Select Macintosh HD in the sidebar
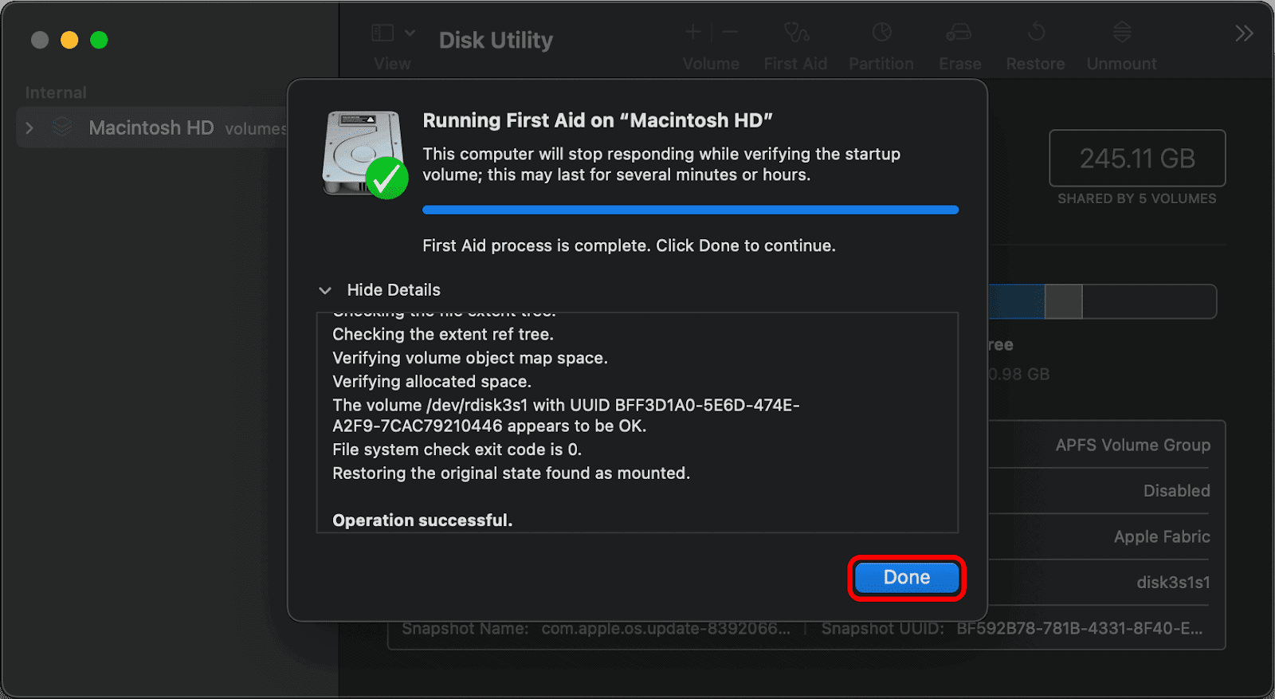1275x699 pixels. point(151,128)
